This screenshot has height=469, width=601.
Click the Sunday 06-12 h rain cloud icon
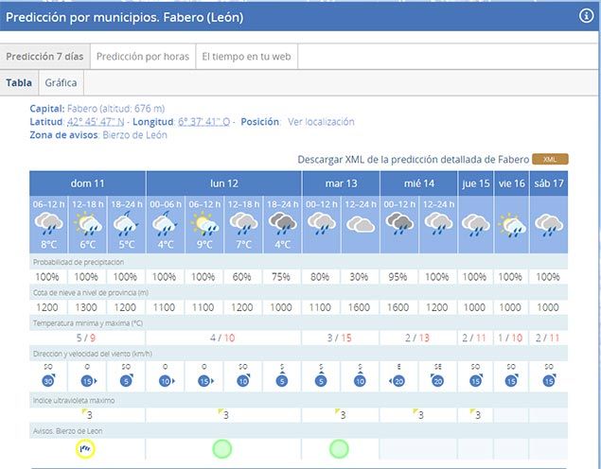click(48, 224)
